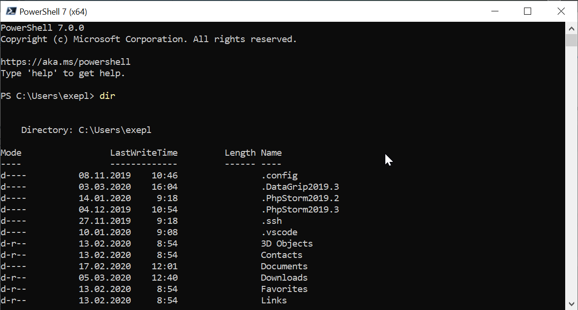Select the 'Favorites' folder name
The image size is (578, 310).
pos(285,289)
